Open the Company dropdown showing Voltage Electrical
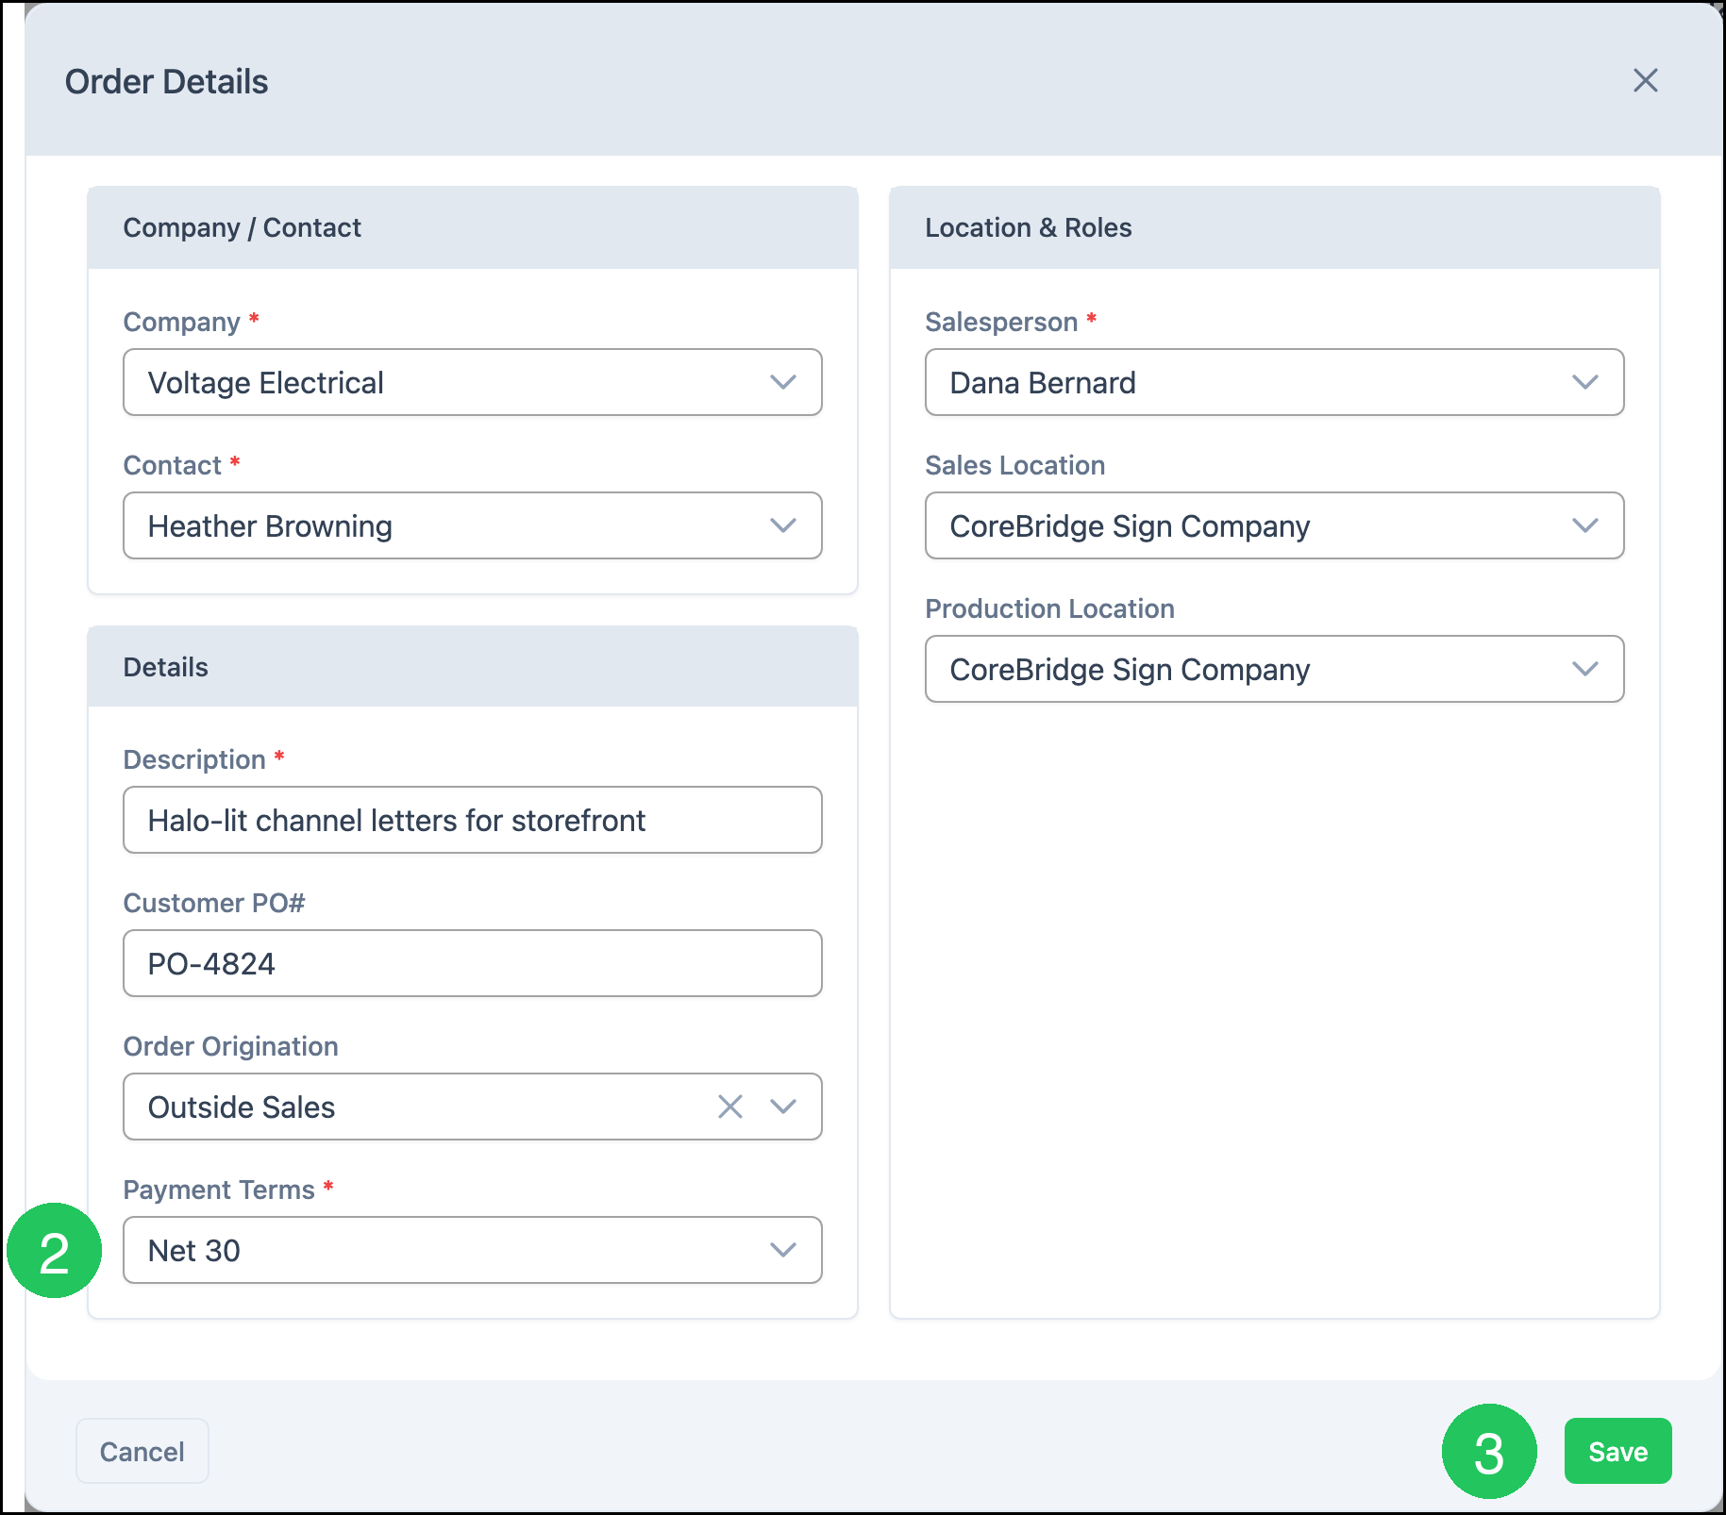The image size is (1726, 1515). point(472,382)
